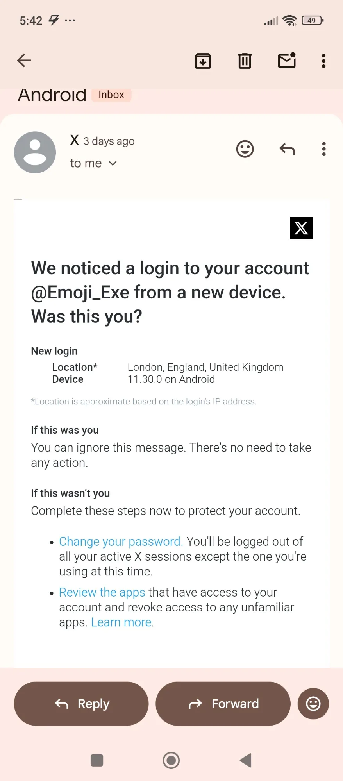Reply using the arrow beside sender

(x=287, y=149)
